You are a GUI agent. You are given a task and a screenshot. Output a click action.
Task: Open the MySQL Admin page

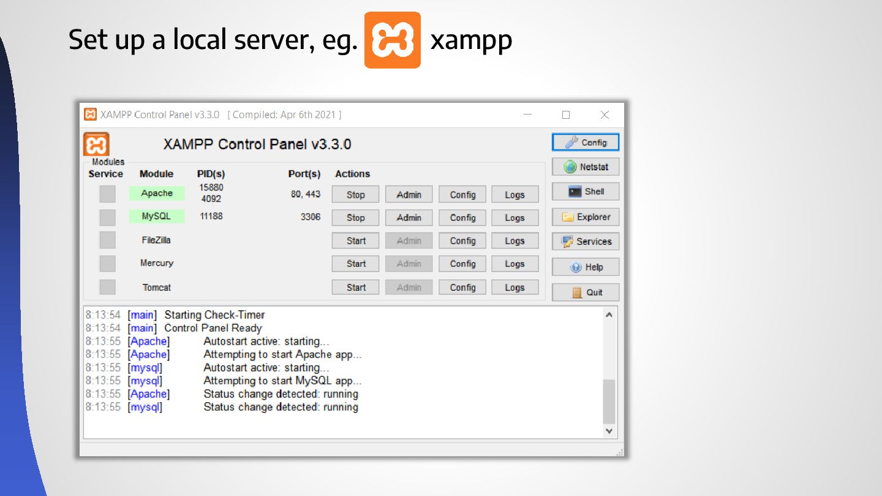pyautogui.click(x=409, y=217)
